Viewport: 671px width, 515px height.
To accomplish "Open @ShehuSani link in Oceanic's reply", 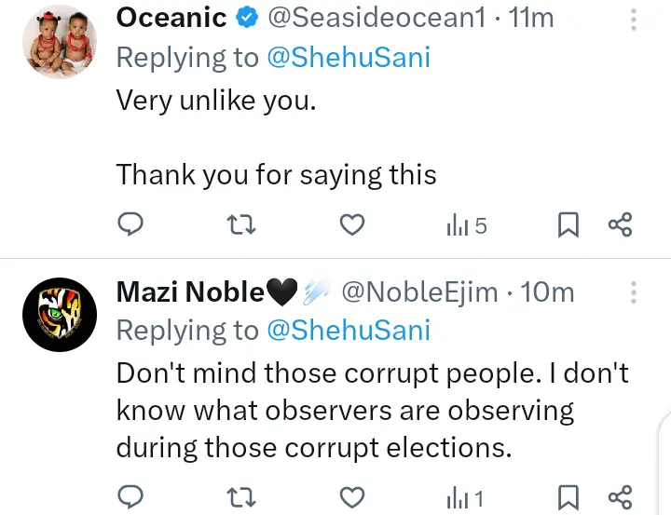I will click(349, 58).
